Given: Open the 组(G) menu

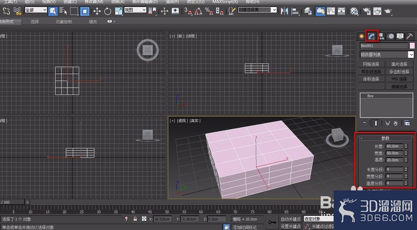Looking at the screenshot, I should [x=30, y=2].
